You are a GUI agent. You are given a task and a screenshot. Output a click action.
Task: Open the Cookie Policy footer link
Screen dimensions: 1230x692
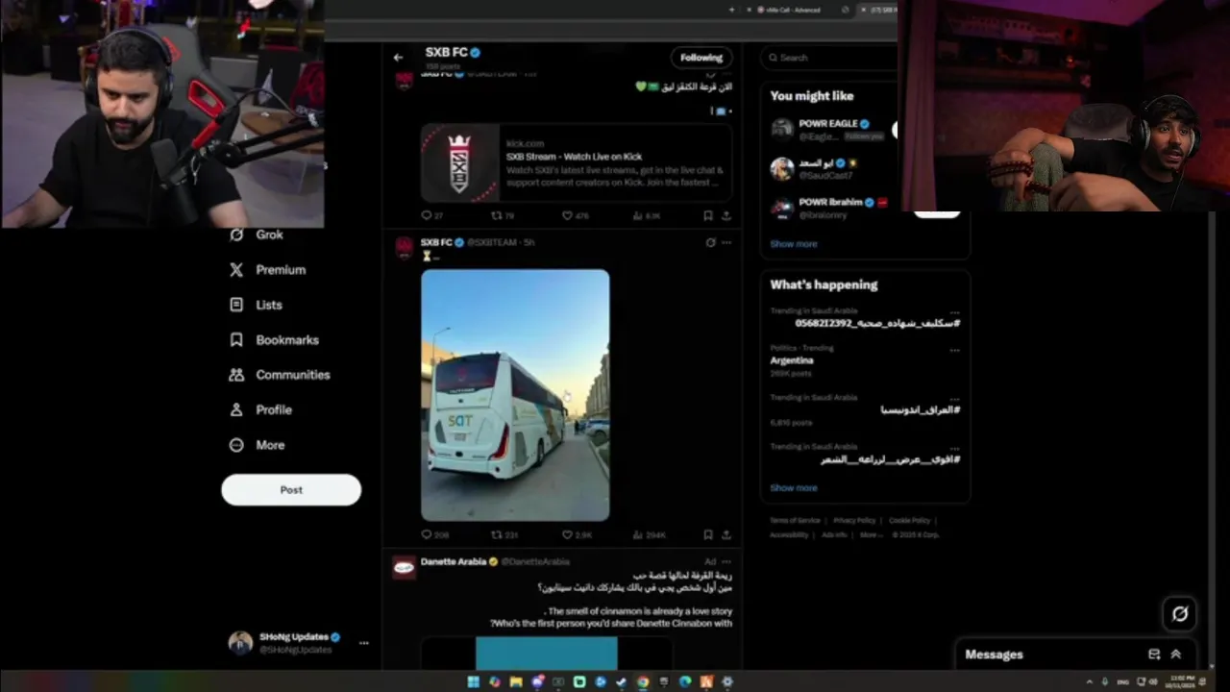pos(910,521)
